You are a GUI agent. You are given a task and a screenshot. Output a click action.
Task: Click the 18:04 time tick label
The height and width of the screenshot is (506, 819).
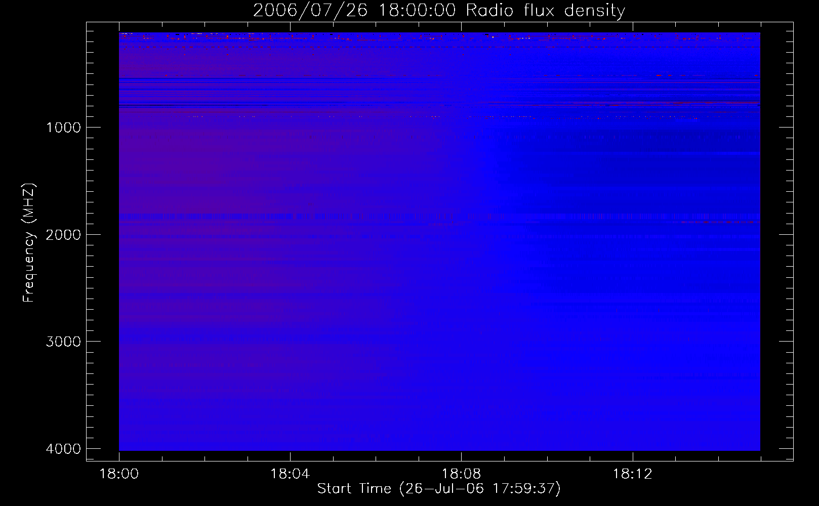tap(290, 474)
